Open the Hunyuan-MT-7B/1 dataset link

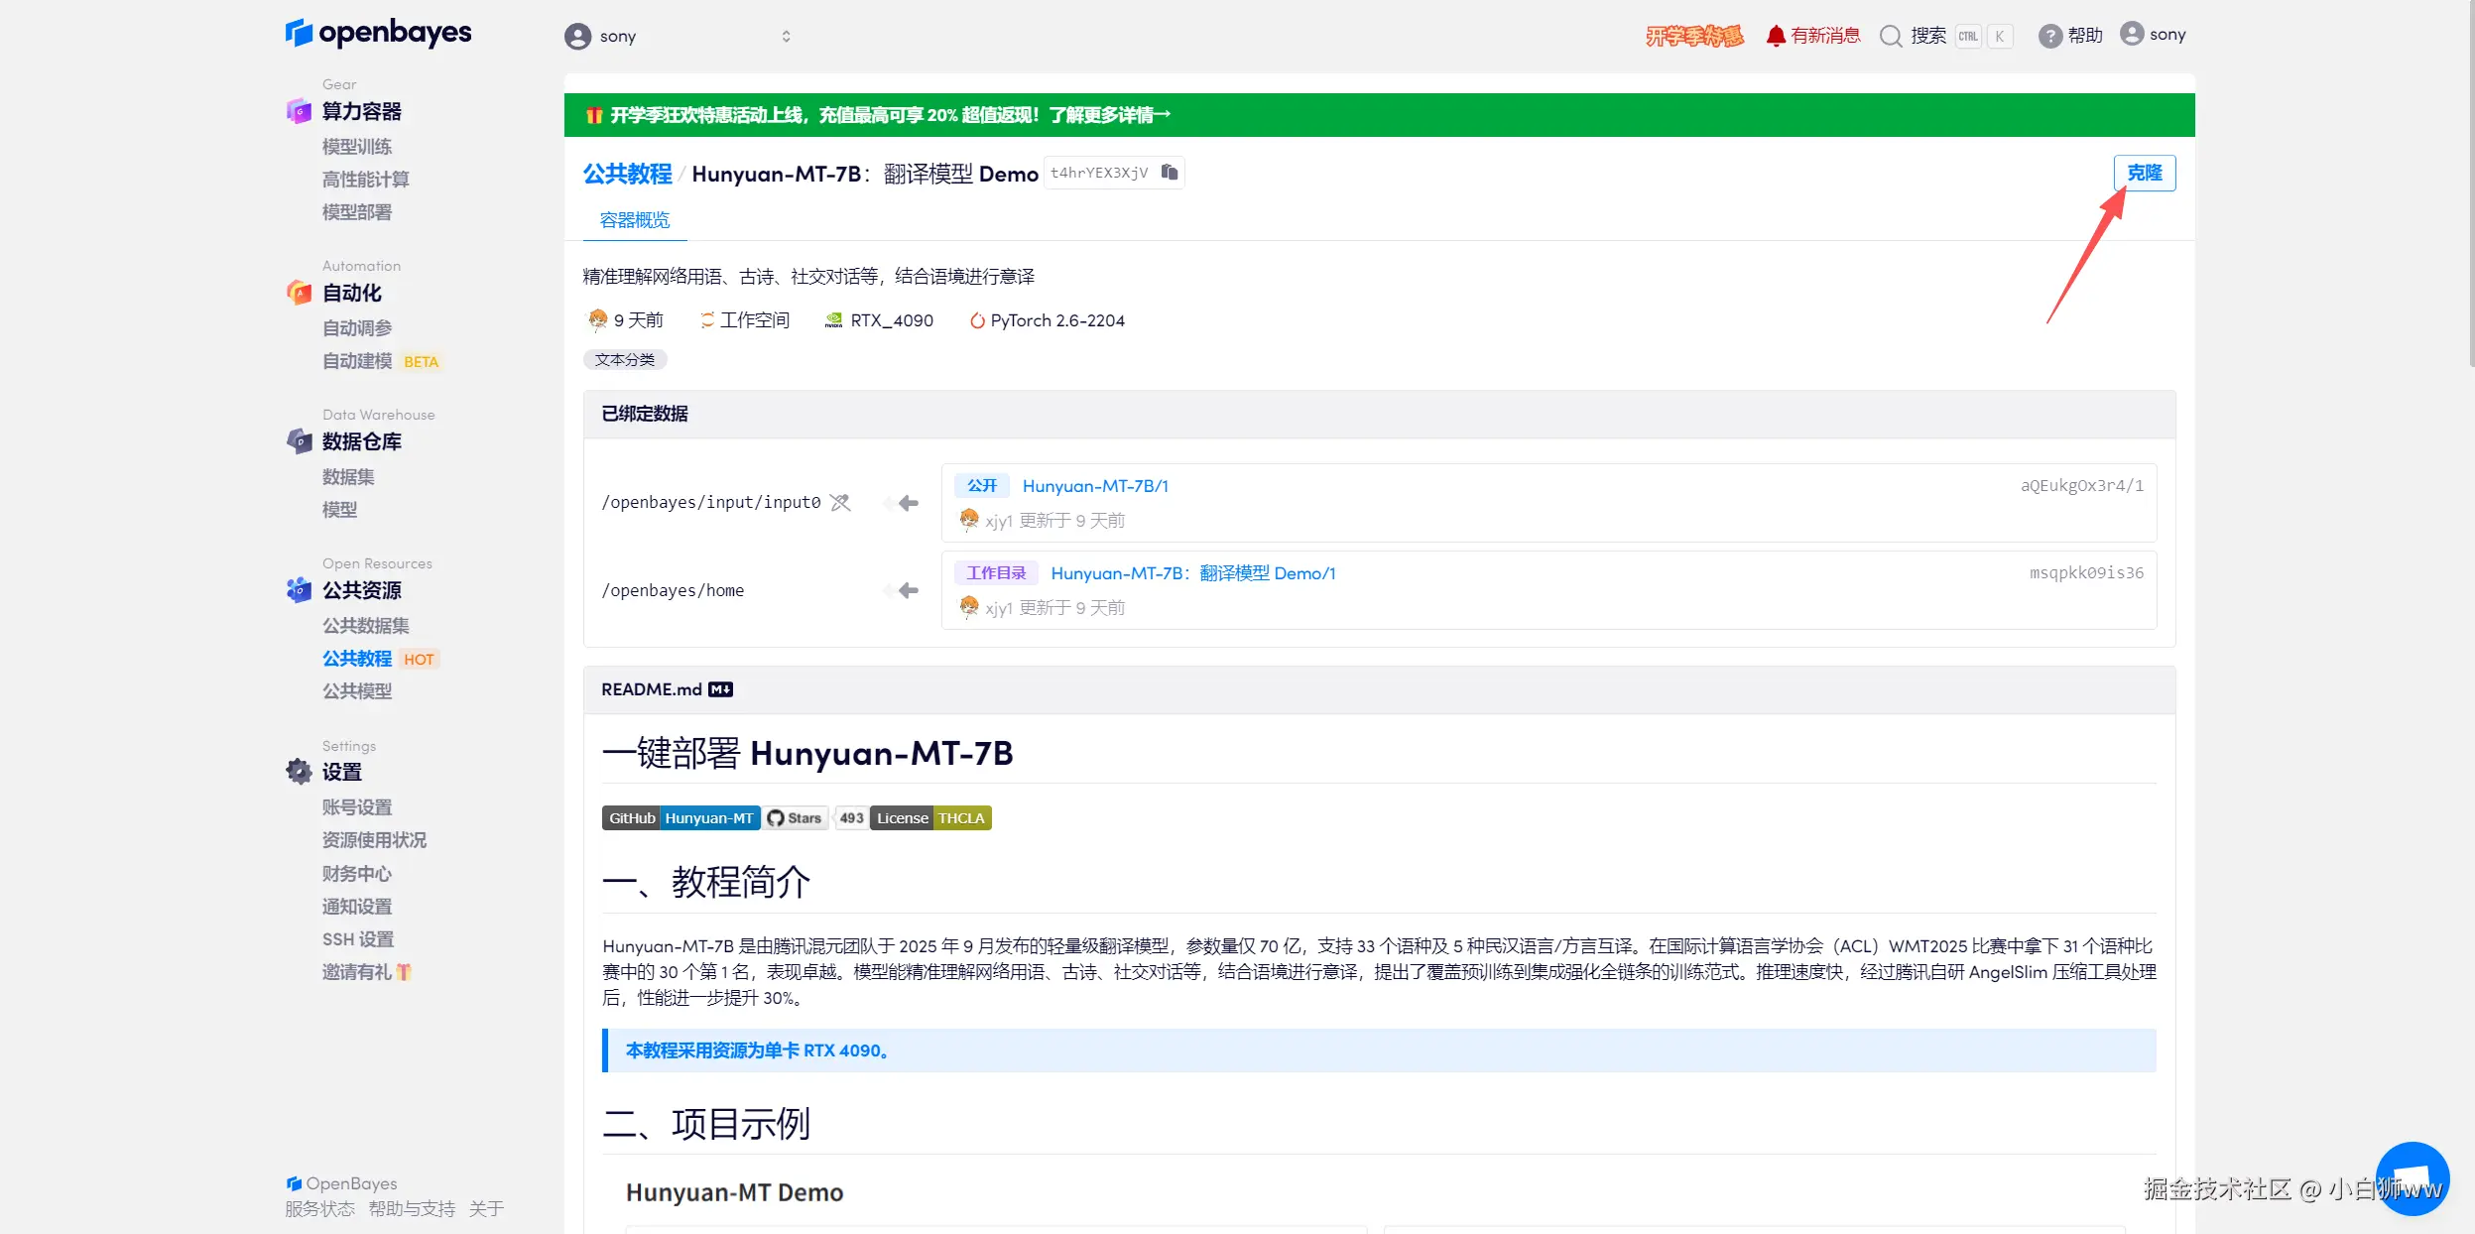pos(1095,486)
